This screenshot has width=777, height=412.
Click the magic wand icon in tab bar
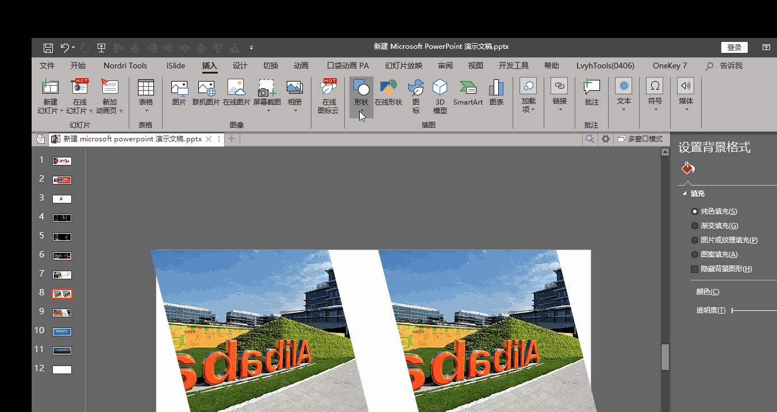pyautogui.click(x=589, y=139)
